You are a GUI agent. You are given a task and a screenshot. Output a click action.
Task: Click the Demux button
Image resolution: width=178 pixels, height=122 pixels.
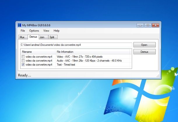144,52
